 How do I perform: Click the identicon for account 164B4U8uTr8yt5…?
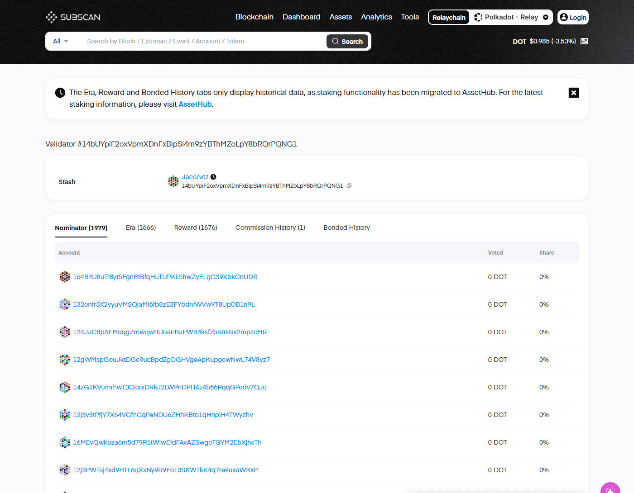[65, 277]
